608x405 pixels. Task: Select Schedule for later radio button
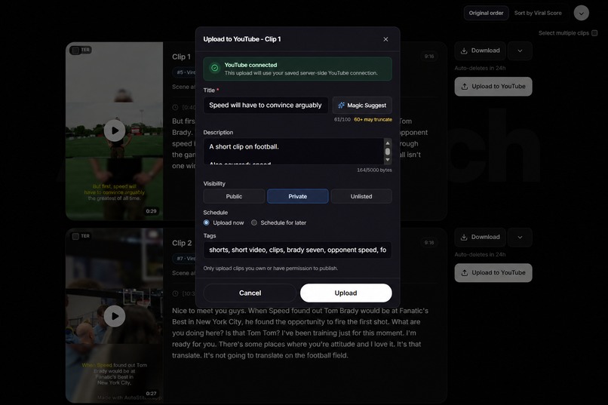click(x=254, y=222)
